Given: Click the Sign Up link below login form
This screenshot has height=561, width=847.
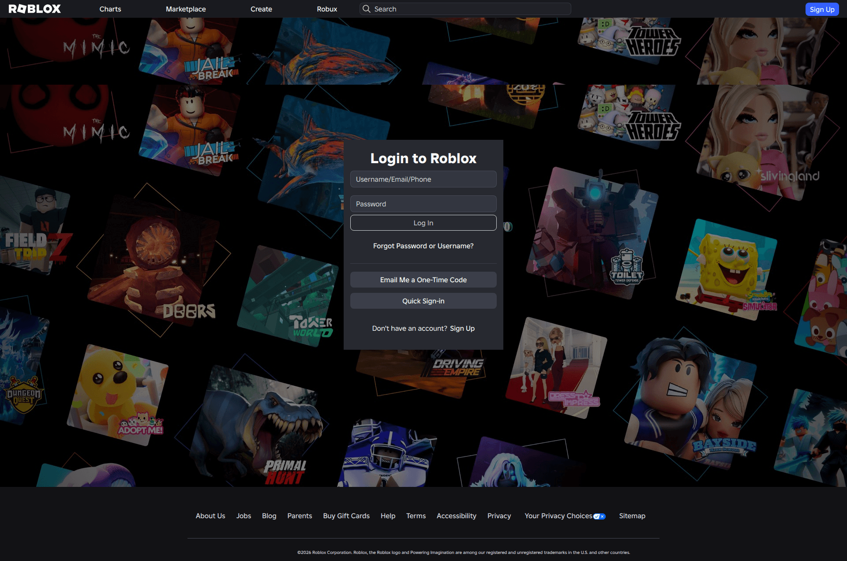Looking at the screenshot, I should tap(462, 328).
